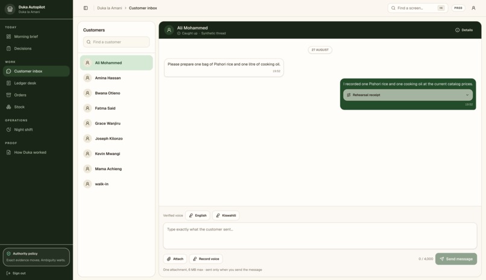The width and height of the screenshot is (486, 280).
Task: Select customer Joseph Kilonzo
Action: tap(116, 139)
